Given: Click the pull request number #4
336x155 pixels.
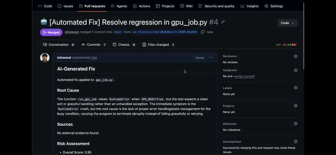Looking at the screenshot, I should point(213,22).
